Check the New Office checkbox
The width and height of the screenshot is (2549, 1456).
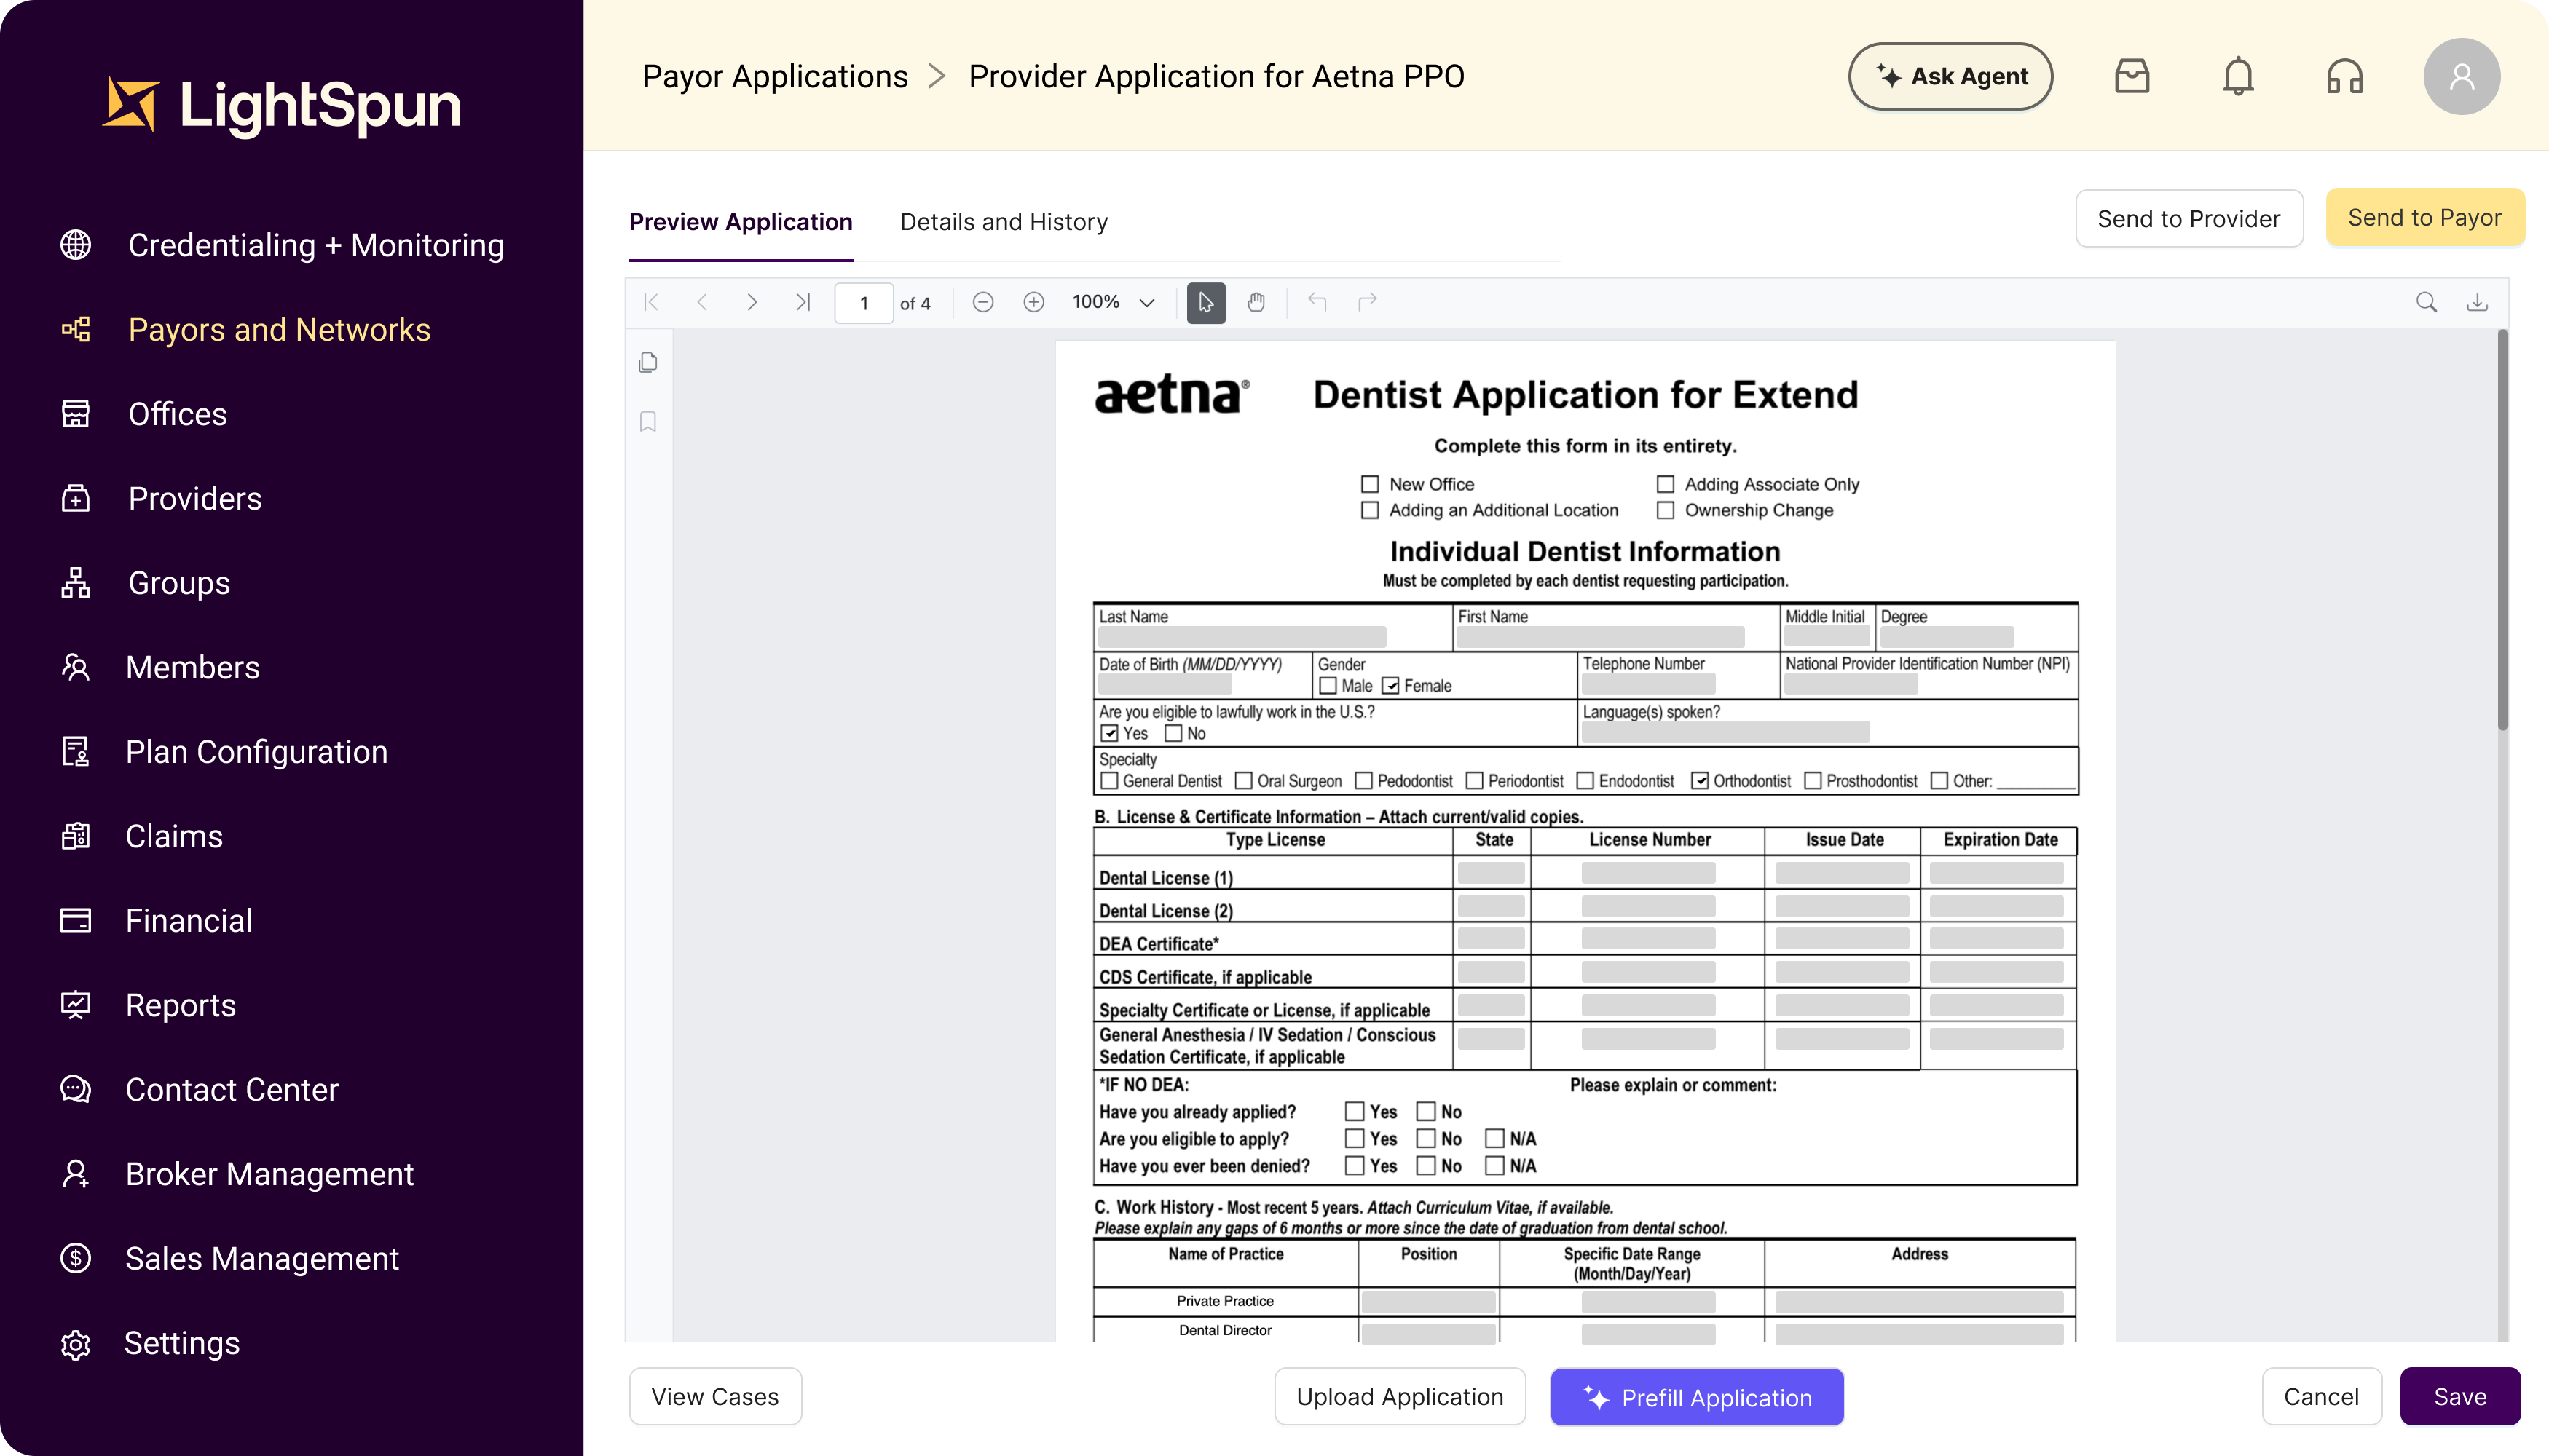point(1369,484)
